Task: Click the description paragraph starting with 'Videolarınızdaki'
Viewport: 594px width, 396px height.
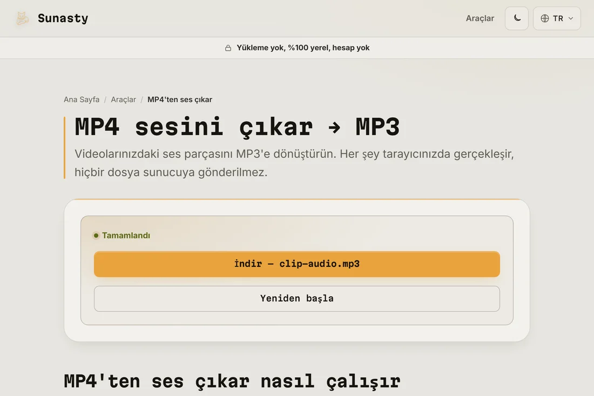Action: [294, 163]
